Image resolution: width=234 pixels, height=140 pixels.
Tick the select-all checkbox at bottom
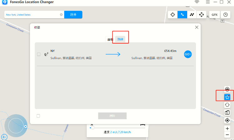tap(38, 116)
